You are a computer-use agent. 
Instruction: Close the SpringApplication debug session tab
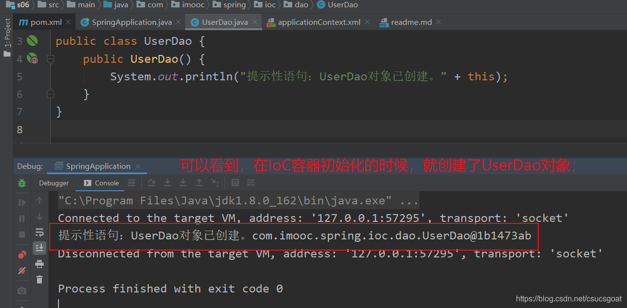138,166
